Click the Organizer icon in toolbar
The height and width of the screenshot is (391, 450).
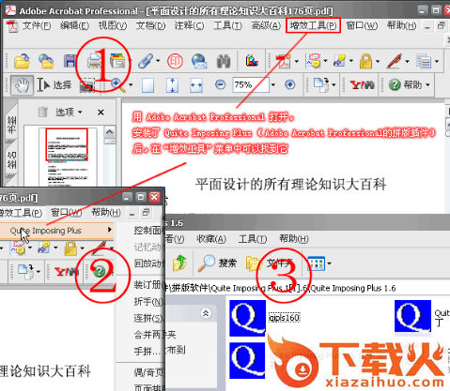(117, 61)
